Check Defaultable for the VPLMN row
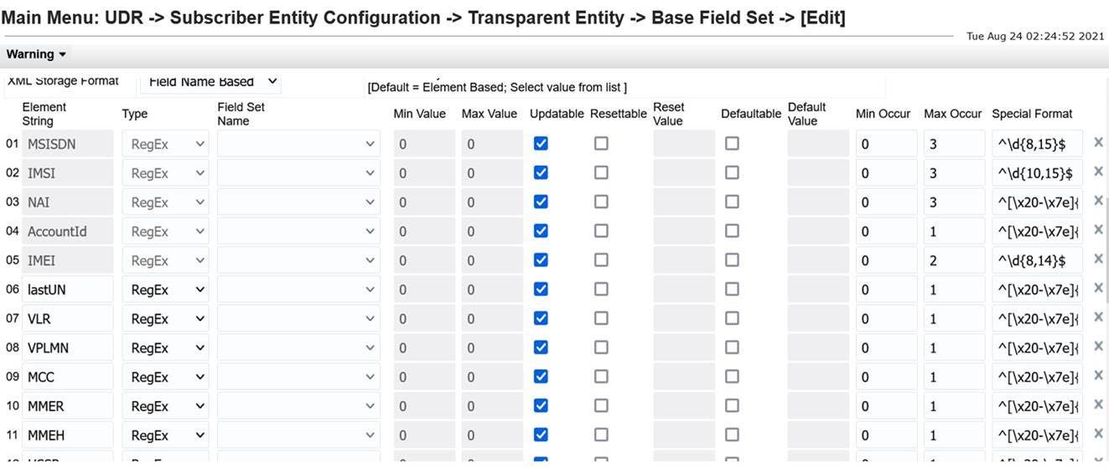Viewport: 1109px width, 468px height. (732, 347)
